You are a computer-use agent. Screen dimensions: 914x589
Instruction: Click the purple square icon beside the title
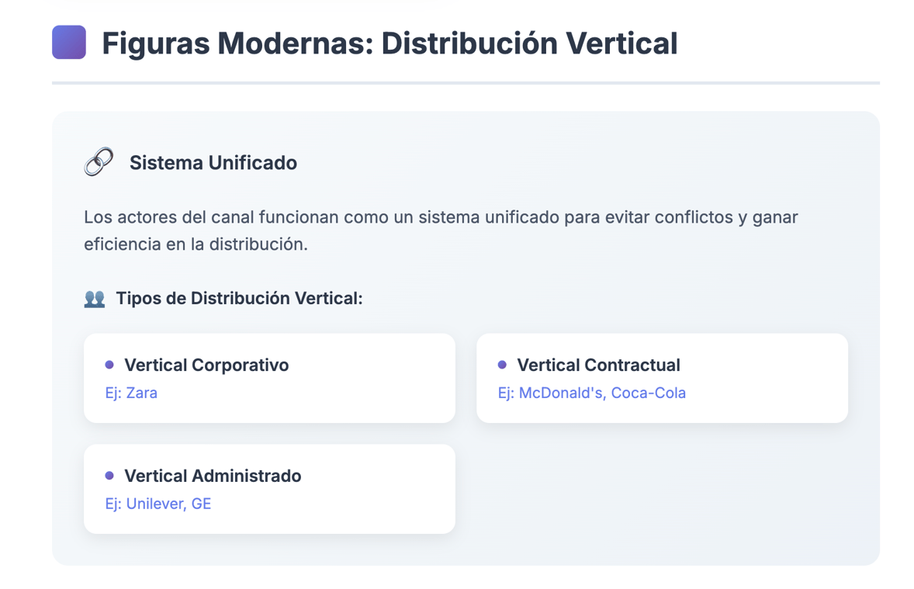point(69,42)
